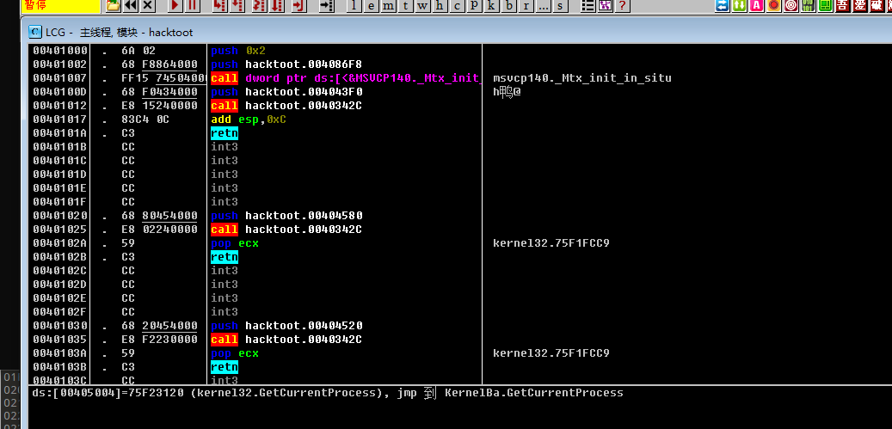Screen dimensions: 892x429
Task: Run the program with the red play icon
Action: pos(175,6)
